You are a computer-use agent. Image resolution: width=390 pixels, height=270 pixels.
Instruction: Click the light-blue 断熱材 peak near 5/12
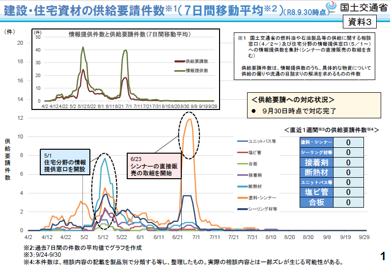105,159
